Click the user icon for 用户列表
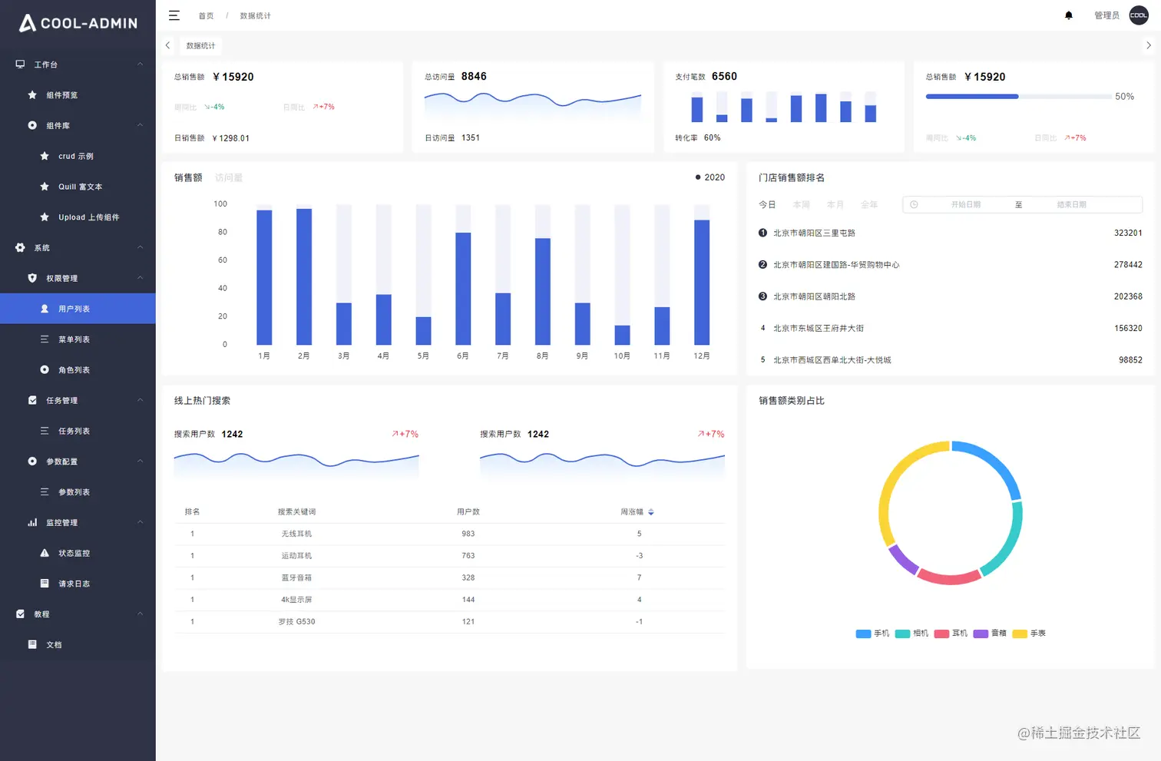This screenshot has width=1161, height=761. (x=45, y=309)
